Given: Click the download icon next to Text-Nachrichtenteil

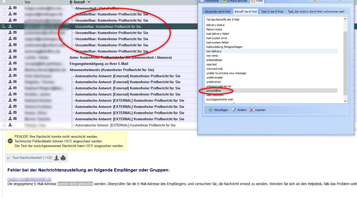Looking at the screenshot, I should [57, 158].
